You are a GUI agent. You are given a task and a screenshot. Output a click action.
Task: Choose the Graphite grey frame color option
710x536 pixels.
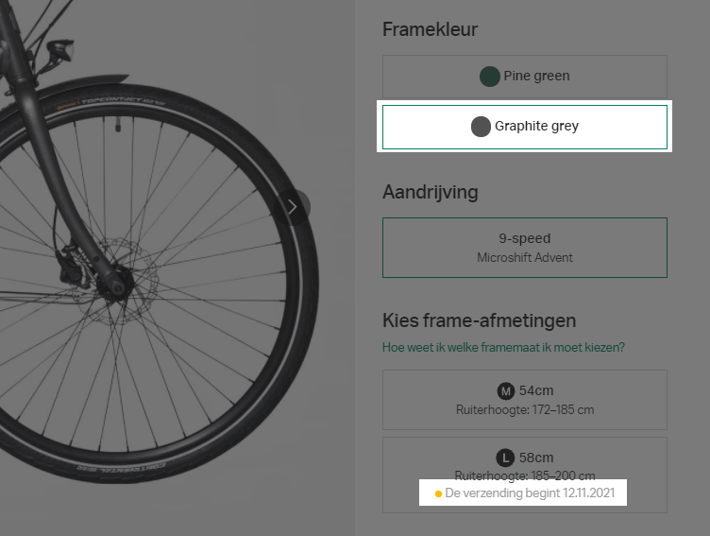coord(524,127)
